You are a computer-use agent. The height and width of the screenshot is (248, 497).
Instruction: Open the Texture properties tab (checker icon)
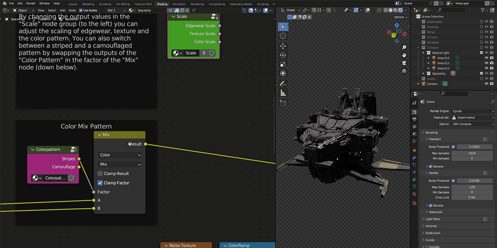point(415,203)
